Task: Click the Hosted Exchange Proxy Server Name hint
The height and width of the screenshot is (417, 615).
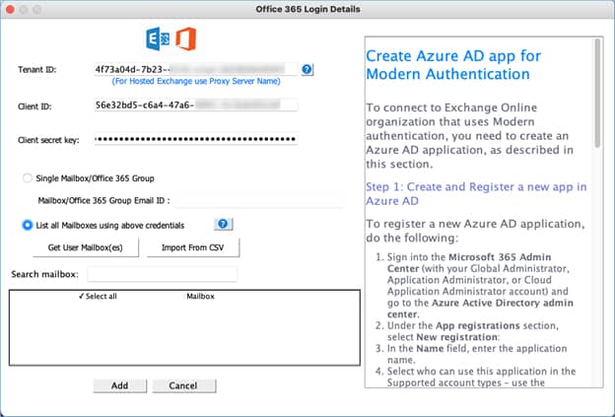Action: [195, 81]
